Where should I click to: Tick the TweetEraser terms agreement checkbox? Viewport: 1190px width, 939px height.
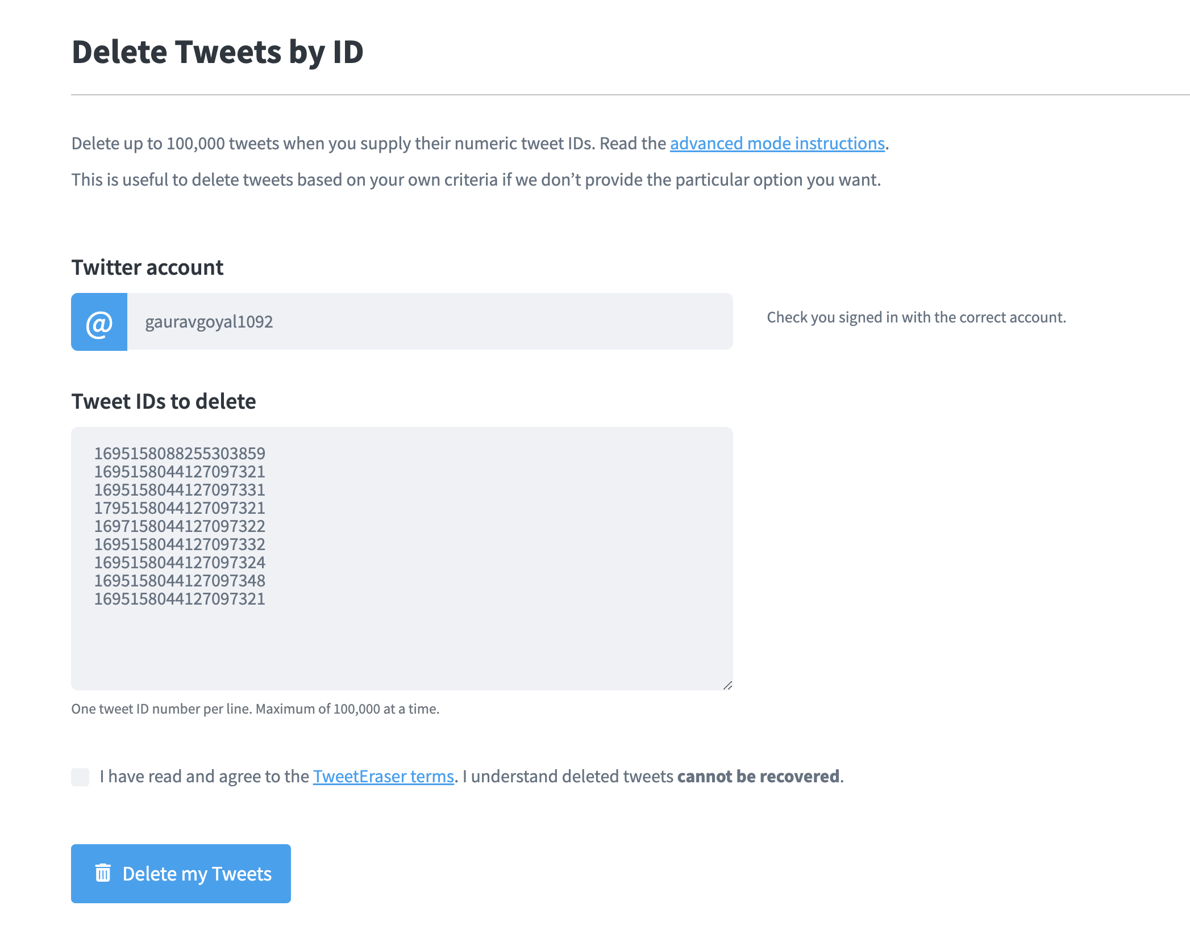(80, 777)
